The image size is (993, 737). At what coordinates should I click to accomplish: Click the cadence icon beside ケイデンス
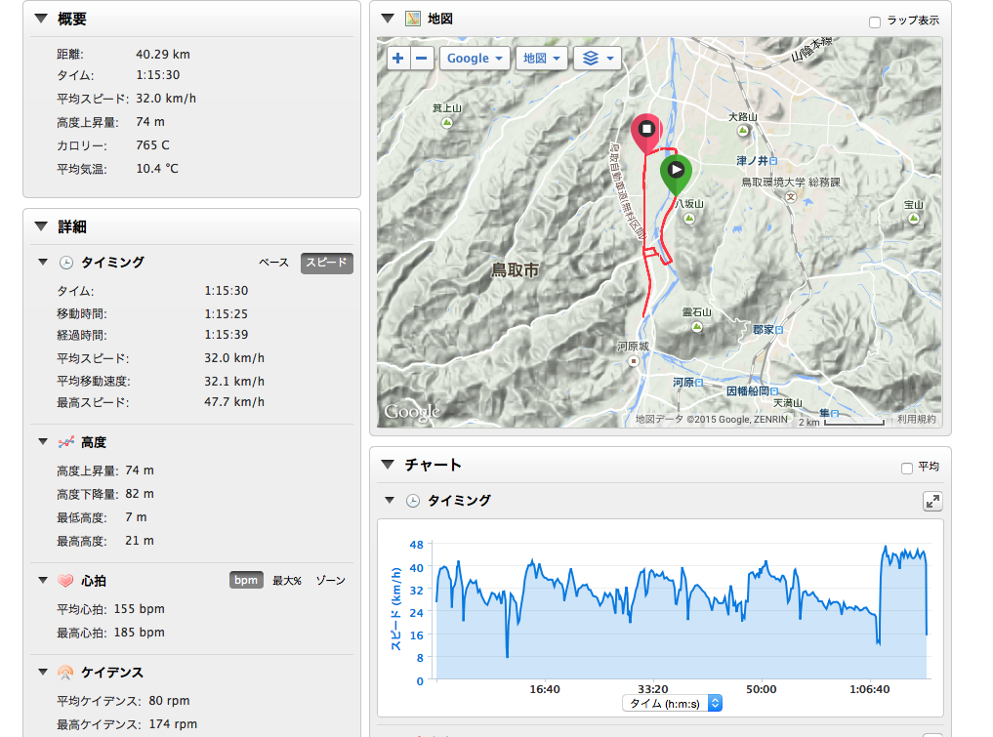[x=66, y=673]
